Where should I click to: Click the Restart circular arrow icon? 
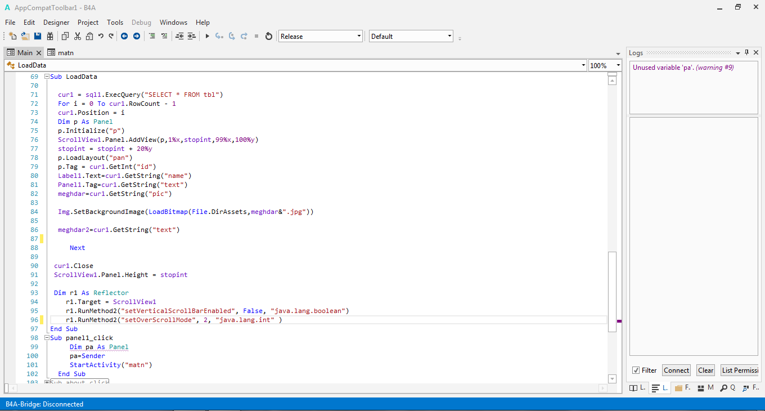click(269, 36)
